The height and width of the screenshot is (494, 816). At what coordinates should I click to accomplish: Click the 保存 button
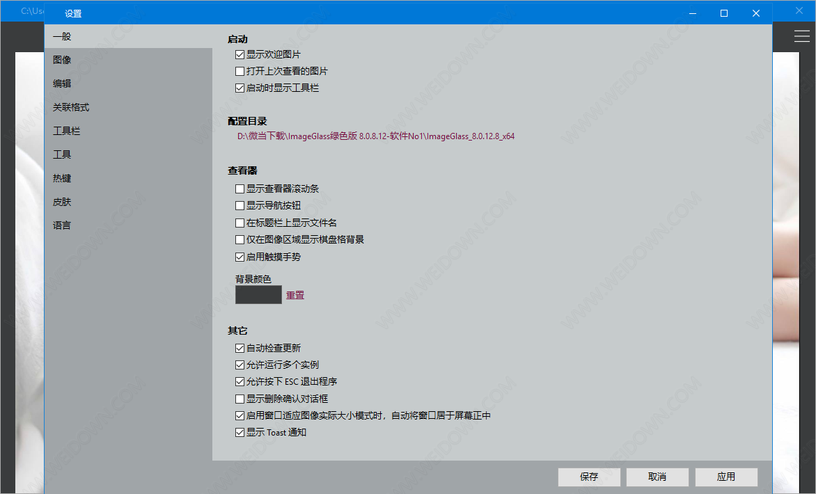tap(589, 477)
